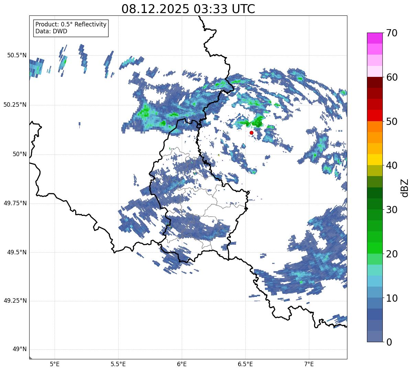Viewport: 413px width, 371px height.
Task: Pick the dark maroon colorbar segment below 60
Action: click(375, 83)
